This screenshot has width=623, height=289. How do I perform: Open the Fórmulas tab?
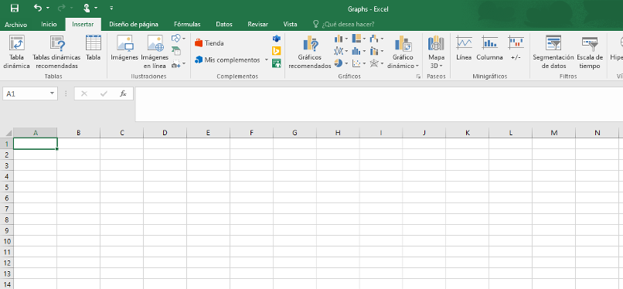click(187, 24)
